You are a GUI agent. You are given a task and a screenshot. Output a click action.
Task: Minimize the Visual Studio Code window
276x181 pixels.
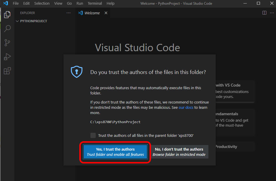pyautogui.click(x=245, y=3)
